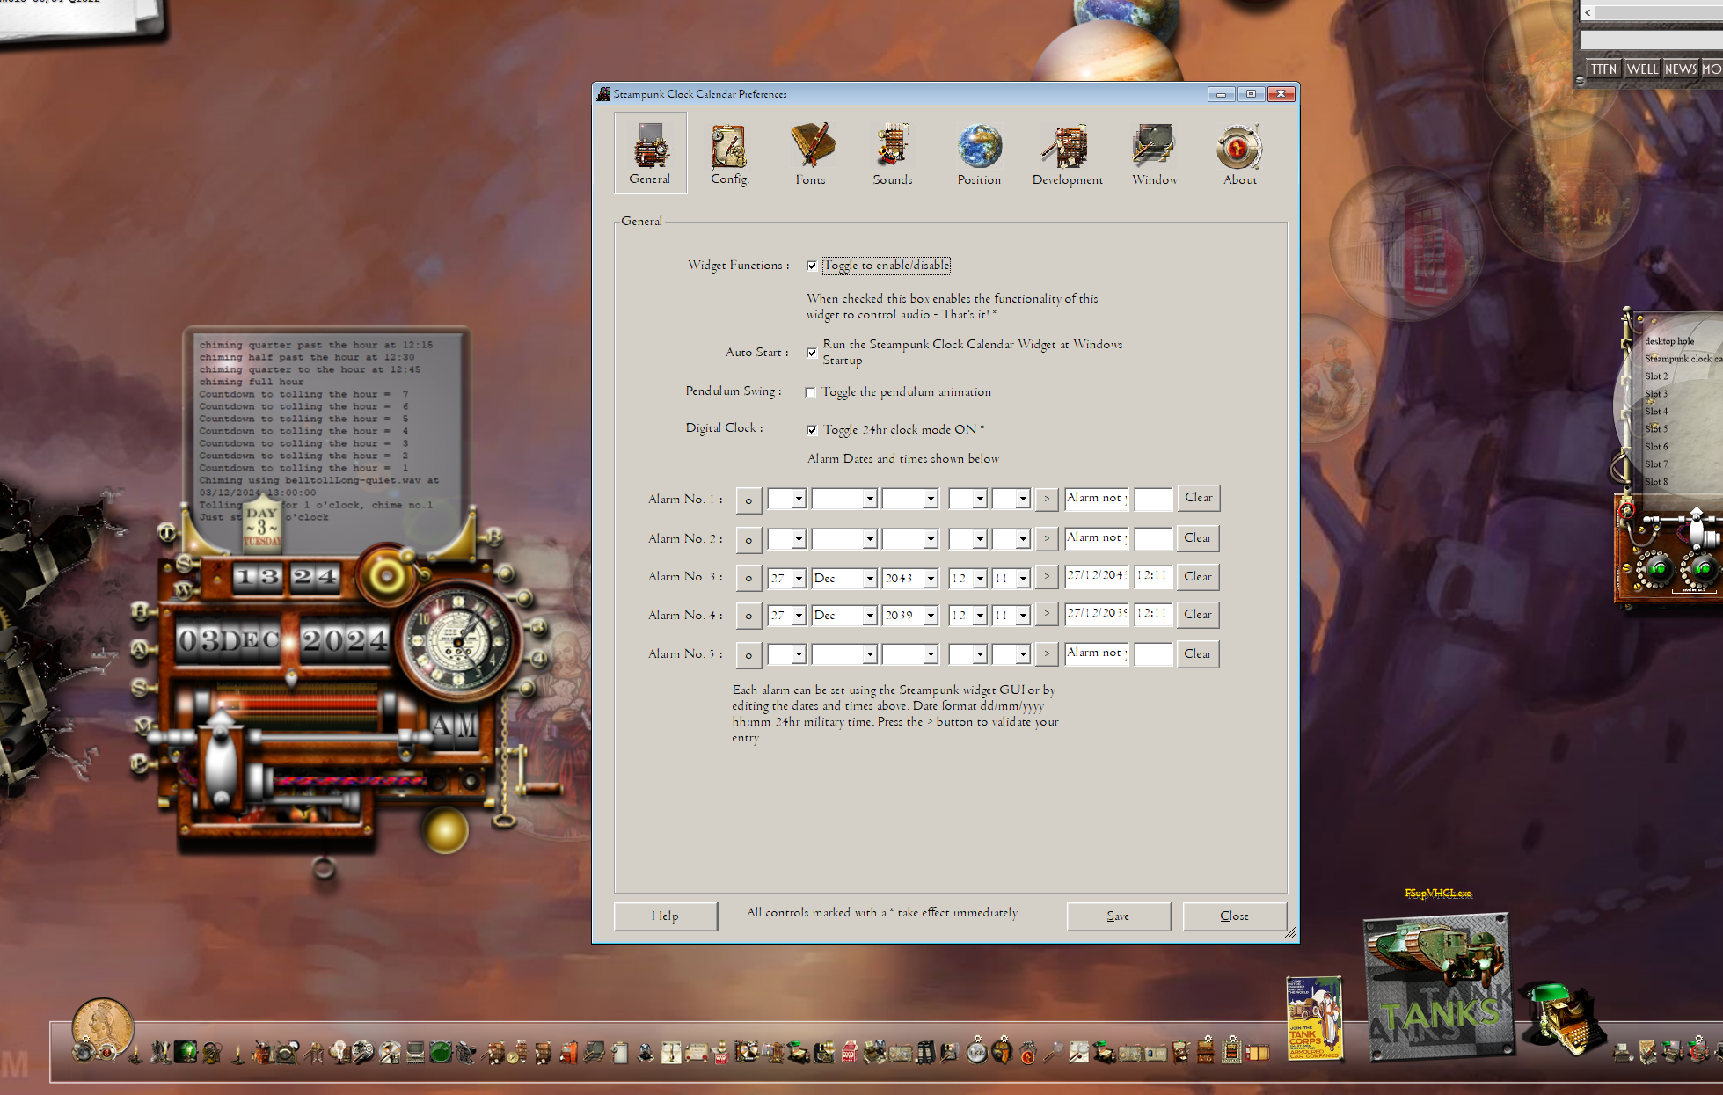Click Alarm No. 1 'o' toggle button
1723x1095 pixels.
pyautogui.click(x=748, y=500)
